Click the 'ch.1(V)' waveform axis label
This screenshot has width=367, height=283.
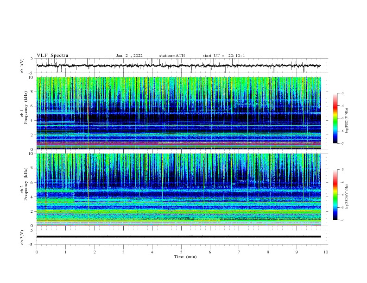(22, 66)
